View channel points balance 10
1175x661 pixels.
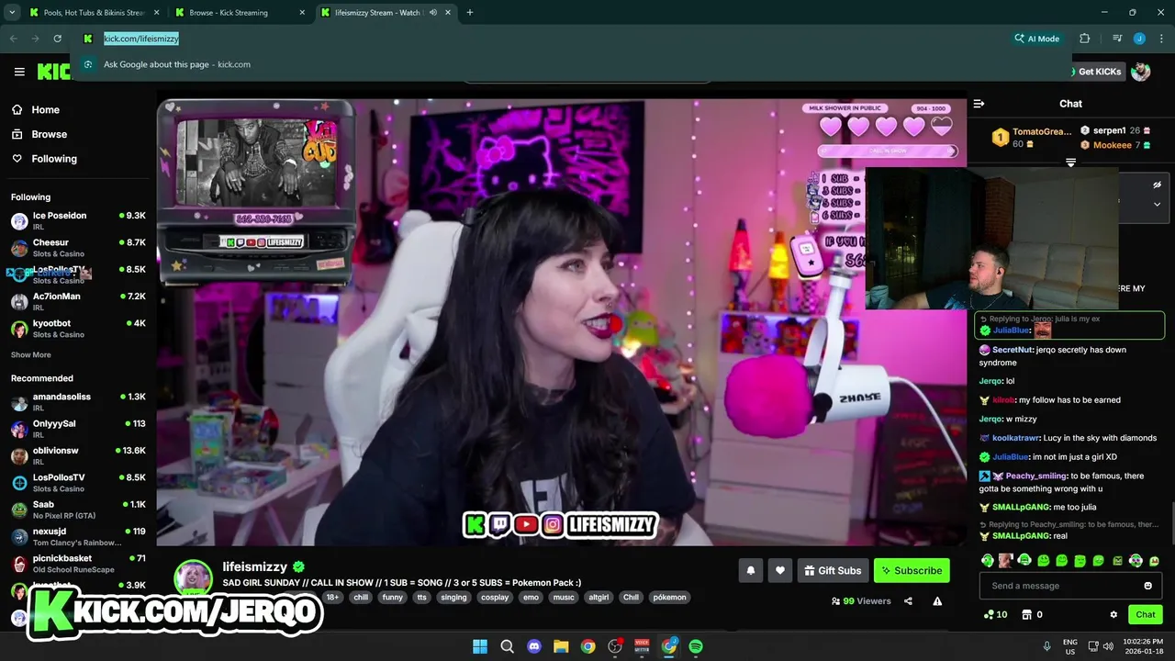click(995, 615)
